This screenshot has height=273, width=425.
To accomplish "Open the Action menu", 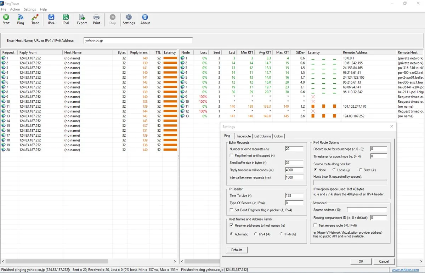I will click(15, 9).
